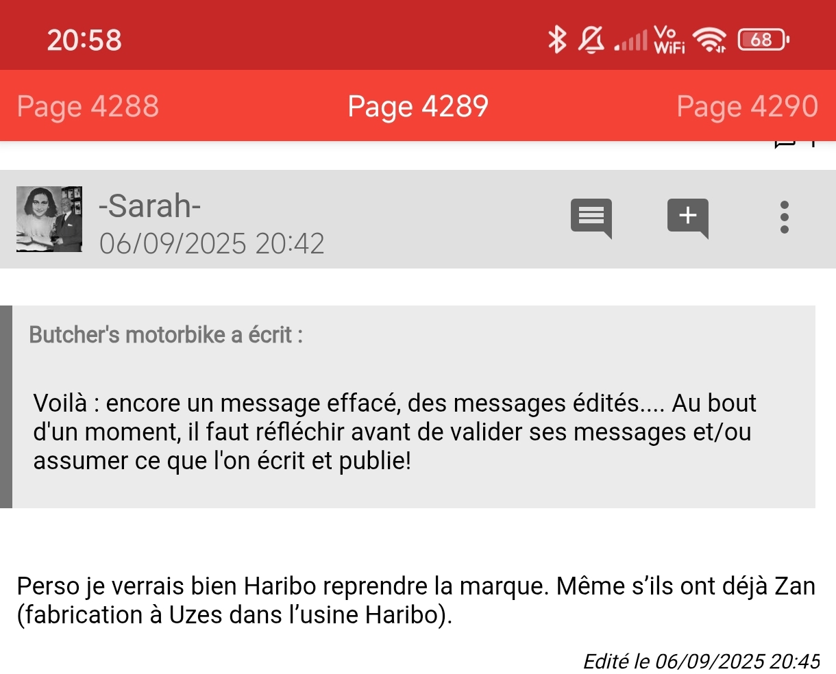The image size is (836, 674).
Task: Tap the username -Sarah-
Action: pyautogui.click(x=149, y=205)
